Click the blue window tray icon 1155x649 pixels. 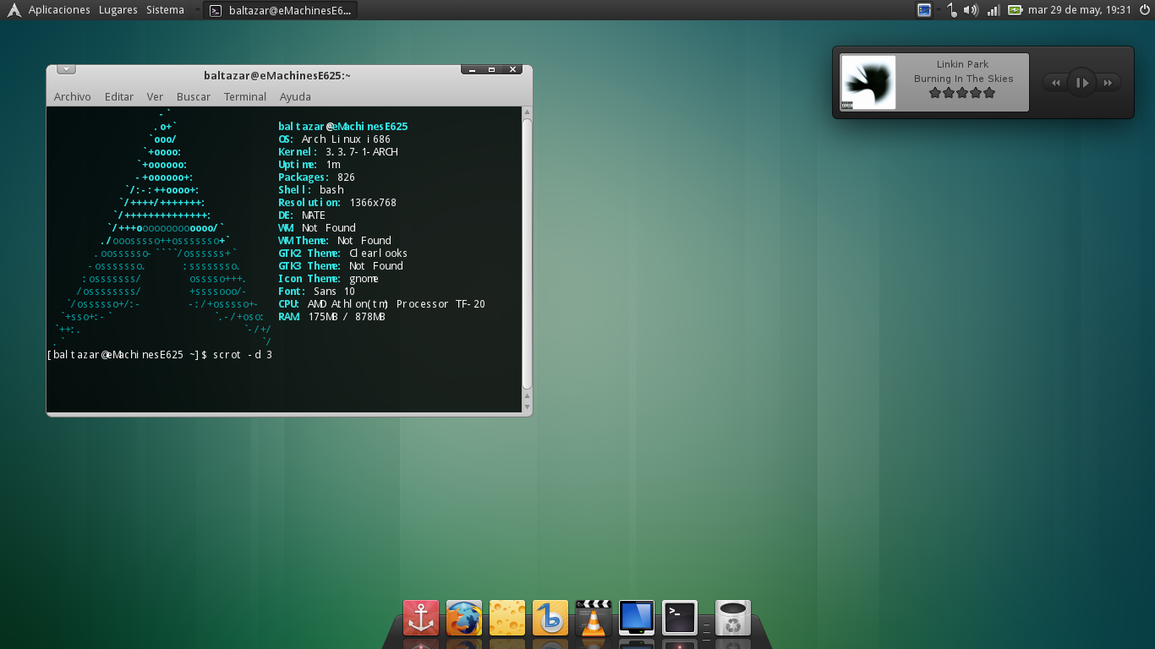click(x=924, y=10)
